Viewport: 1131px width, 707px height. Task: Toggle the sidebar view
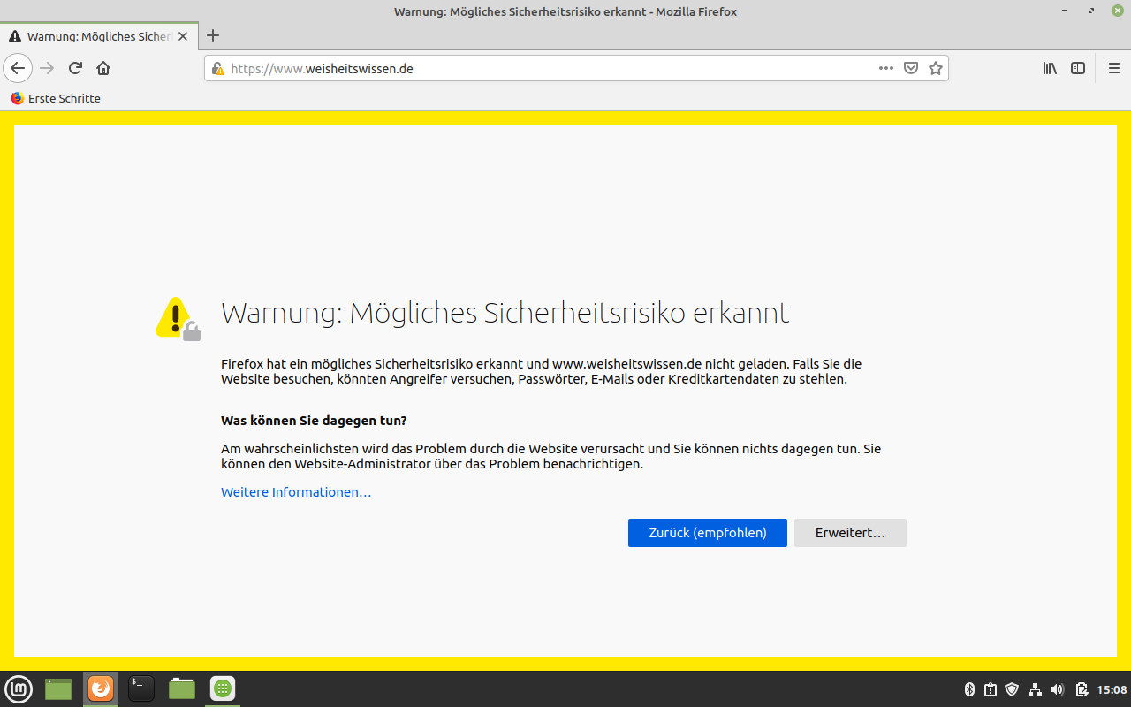(x=1078, y=68)
